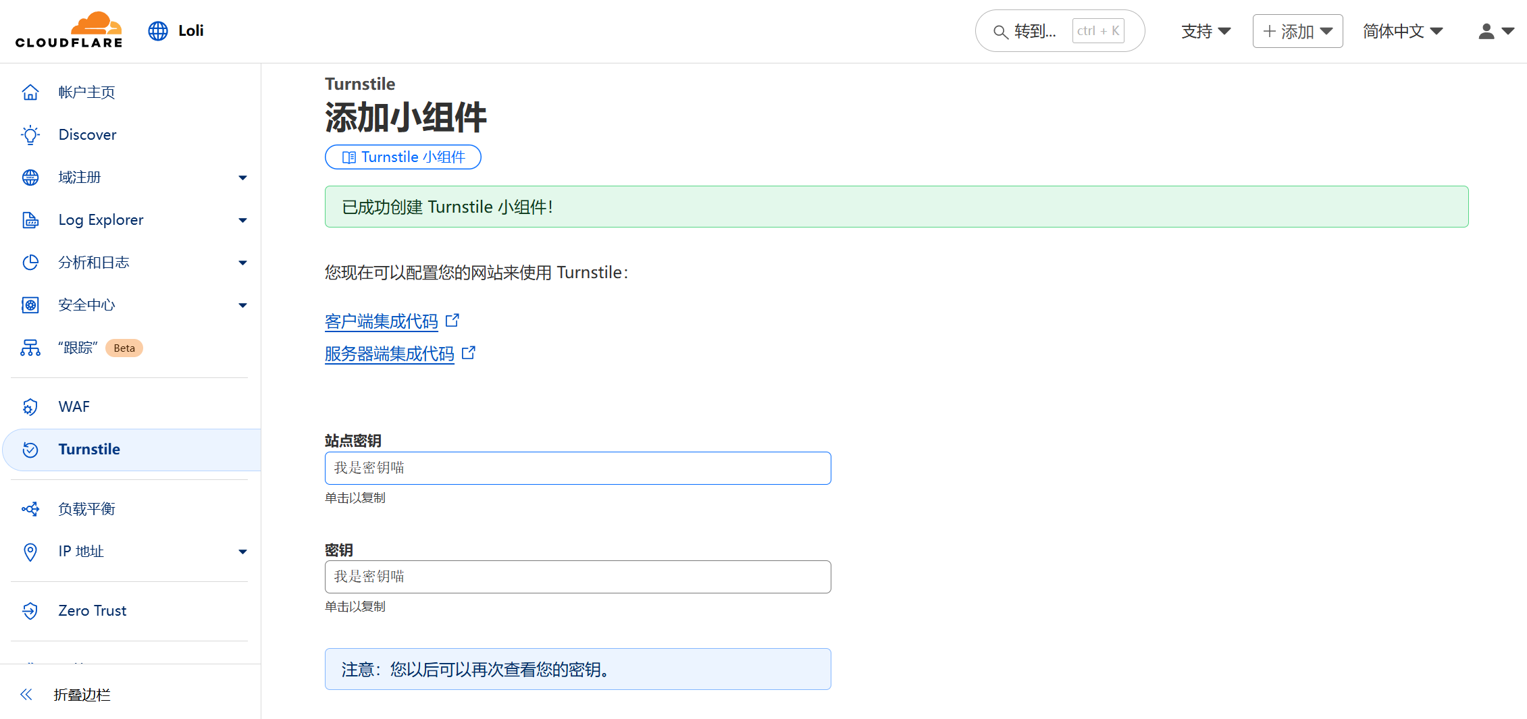Click the Turnstile 小组件 docs button
This screenshot has height=719, width=1527.
coord(403,157)
